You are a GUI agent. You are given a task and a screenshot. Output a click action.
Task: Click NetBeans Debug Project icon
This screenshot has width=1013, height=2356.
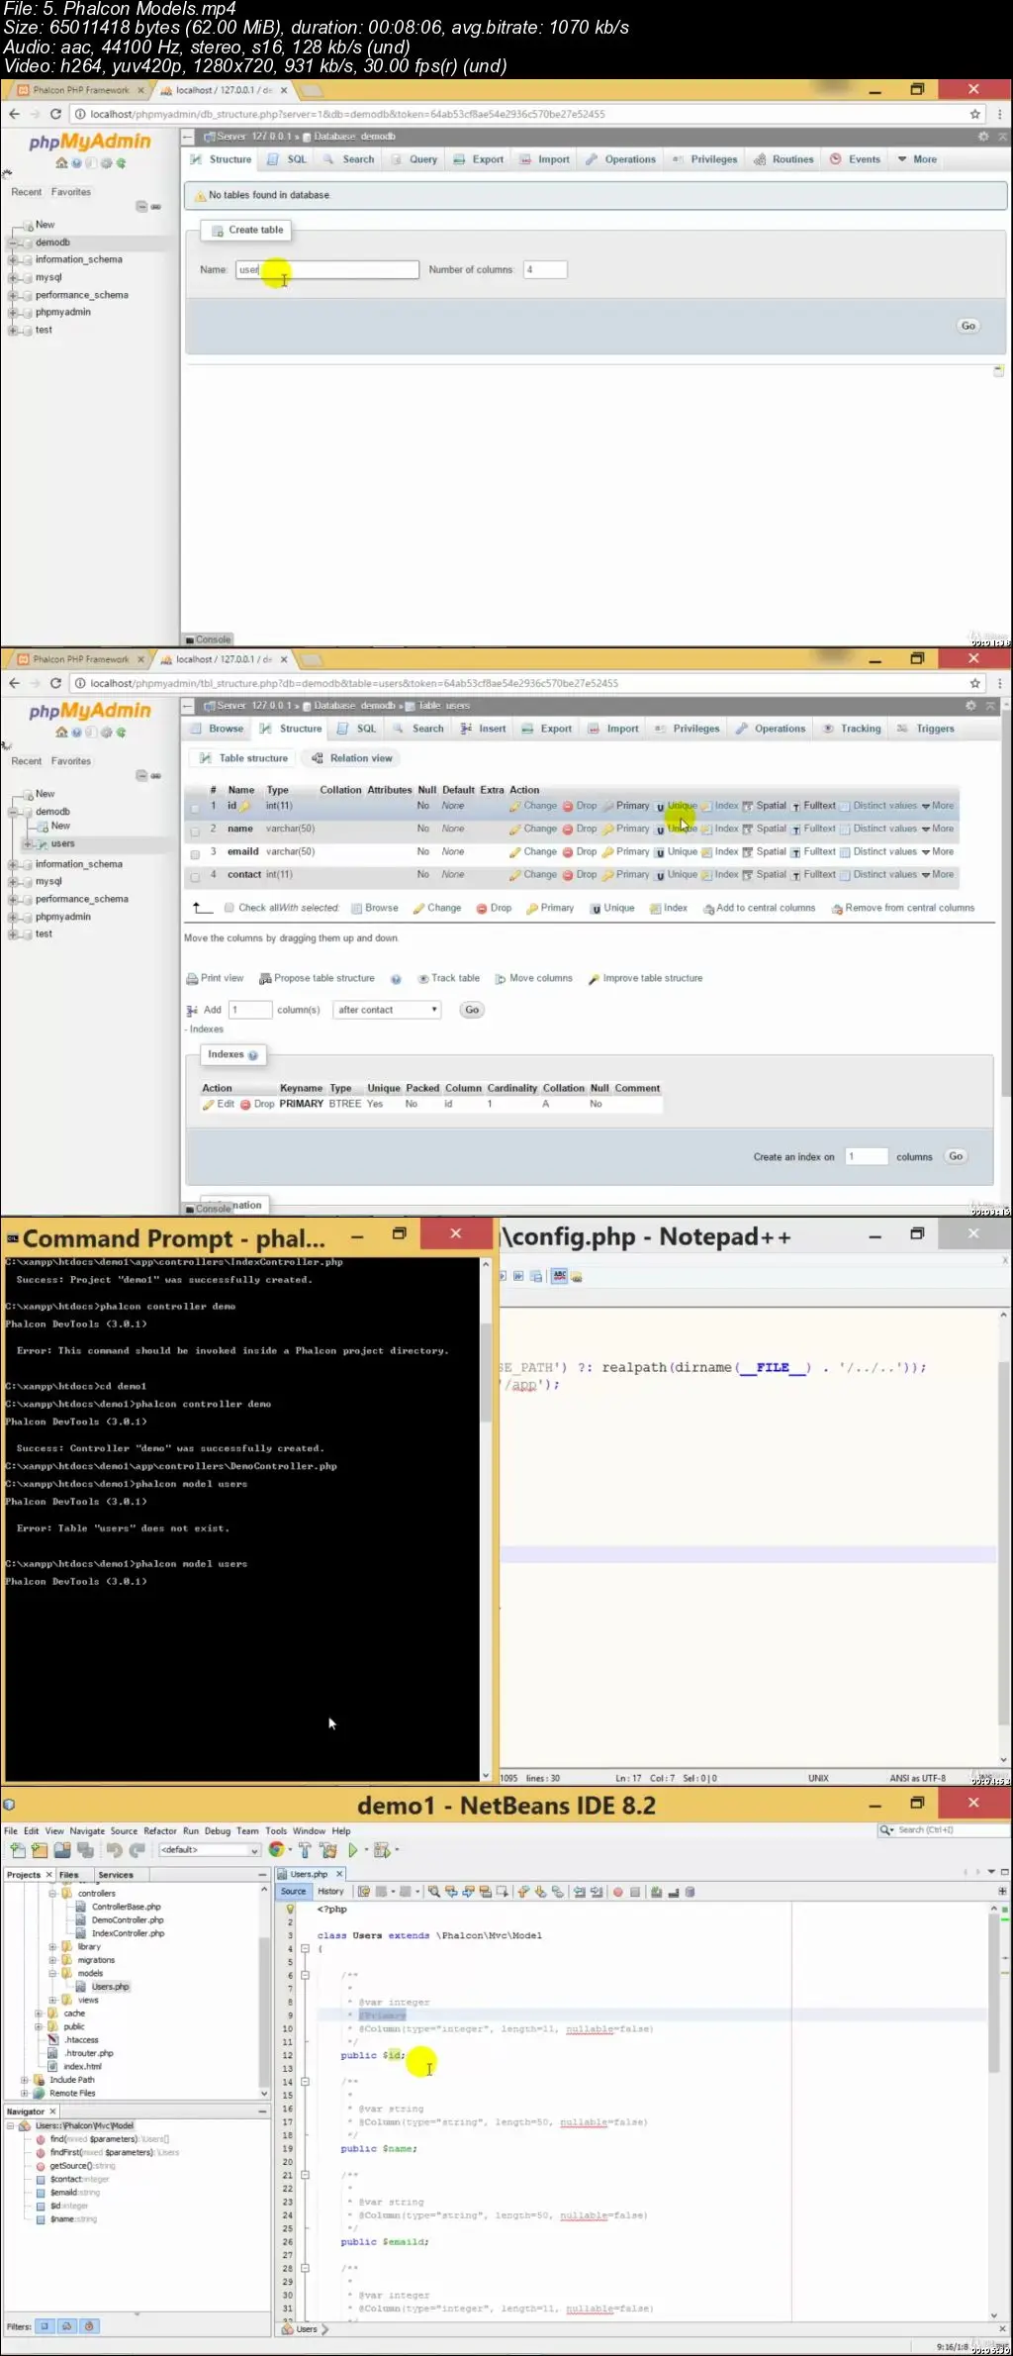point(381,1849)
